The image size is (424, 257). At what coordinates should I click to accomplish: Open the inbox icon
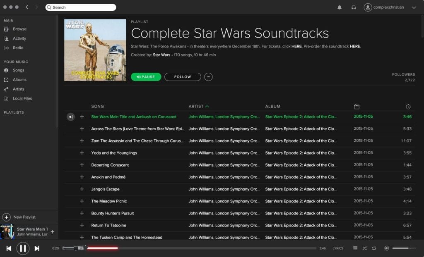pos(354,7)
